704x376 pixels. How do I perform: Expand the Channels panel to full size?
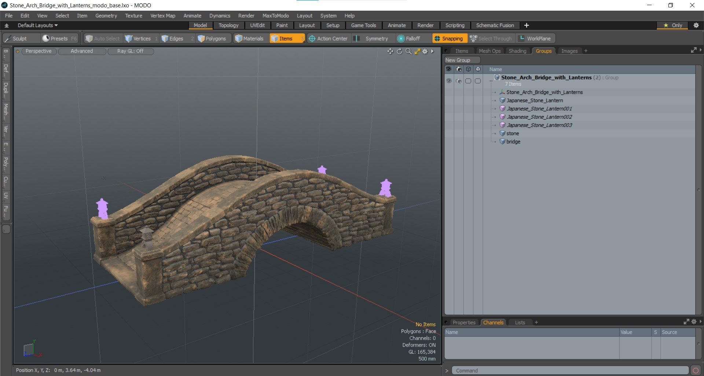[x=686, y=322]
